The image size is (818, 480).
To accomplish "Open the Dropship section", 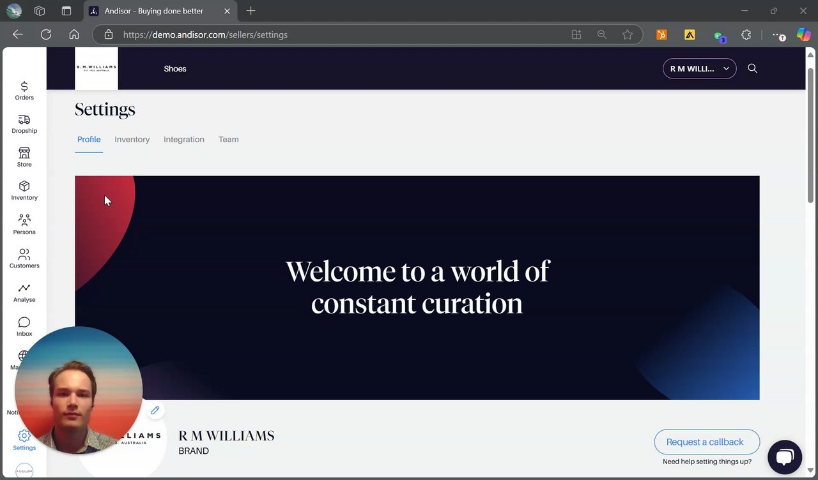I will tap(24, 124).
